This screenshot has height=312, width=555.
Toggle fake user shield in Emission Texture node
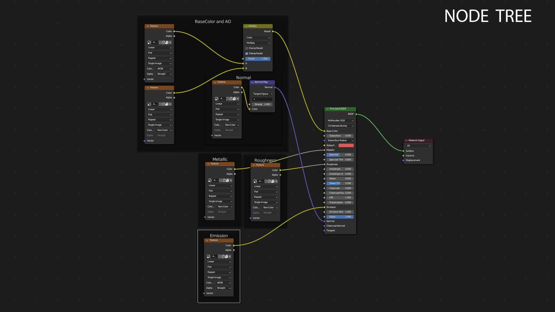(219, 257)
